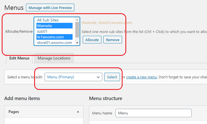Open the Menu (Primary) dropdown
This screenshot has width=207, height=124.
(73, 77)
